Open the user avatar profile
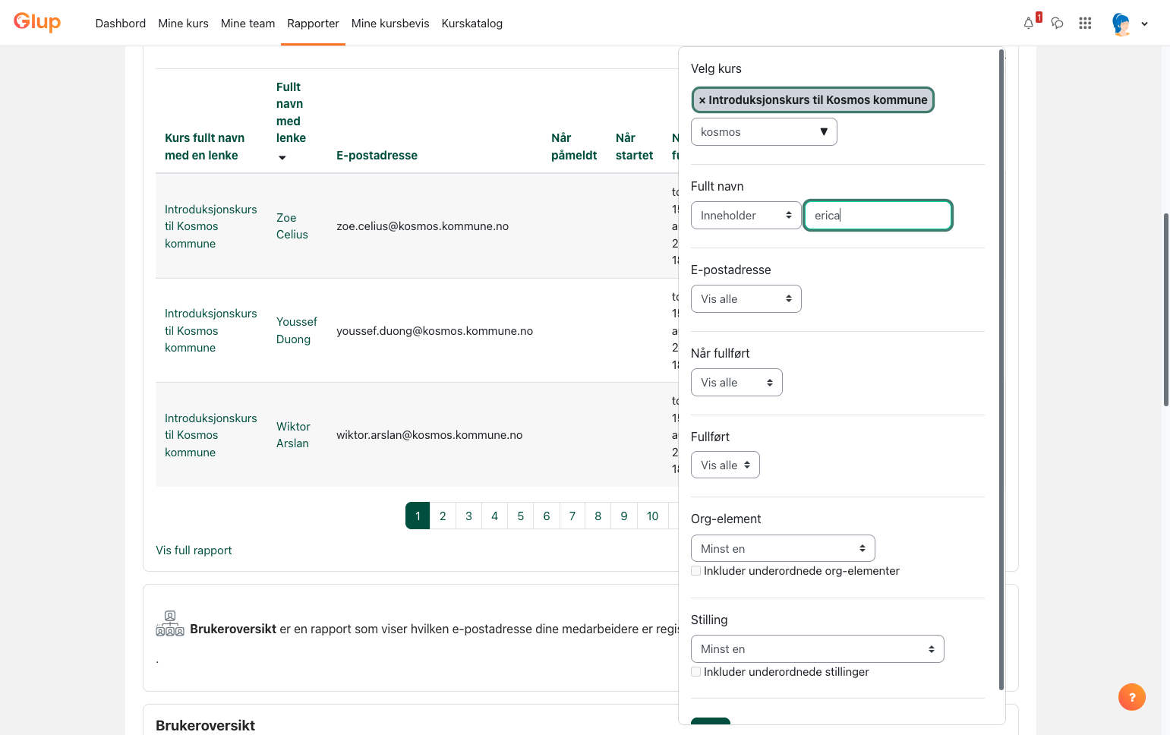The height and width of the screenshot is (735, 1170). tap(1121, 24)
